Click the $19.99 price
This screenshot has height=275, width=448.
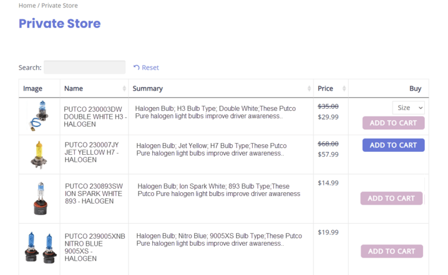[x=328, y=232]
